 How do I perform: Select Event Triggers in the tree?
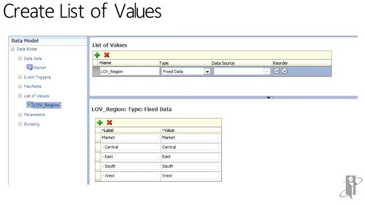point(37,77)
